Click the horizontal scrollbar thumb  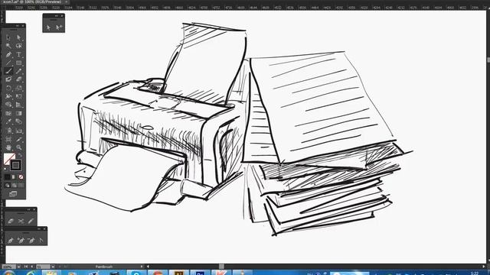tap(221, 267)
